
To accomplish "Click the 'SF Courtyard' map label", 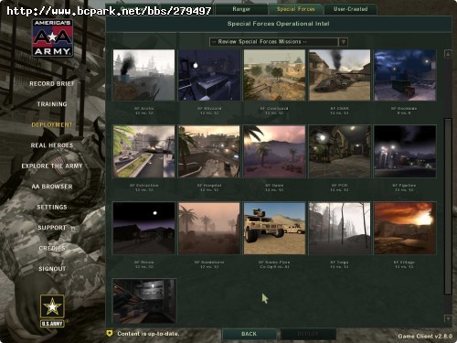I will 274,109.
